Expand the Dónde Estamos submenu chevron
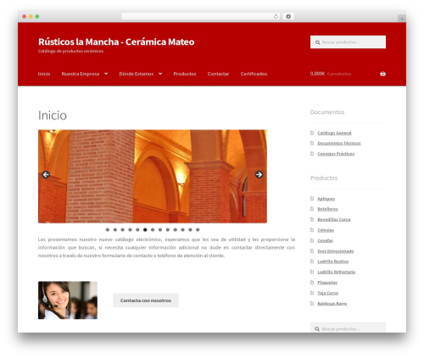This screenshot has width=424, height=358. click(x=160, y=74)
